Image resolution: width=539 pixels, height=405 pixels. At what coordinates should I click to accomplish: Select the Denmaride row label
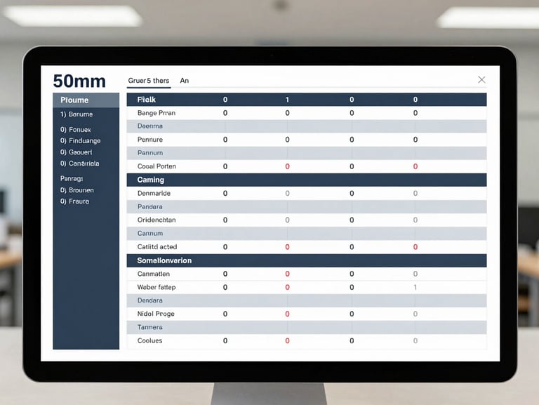(154, 193)
